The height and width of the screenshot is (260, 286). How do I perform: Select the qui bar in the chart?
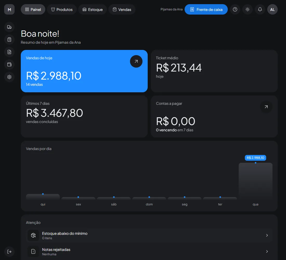click(x=43, y=197)
